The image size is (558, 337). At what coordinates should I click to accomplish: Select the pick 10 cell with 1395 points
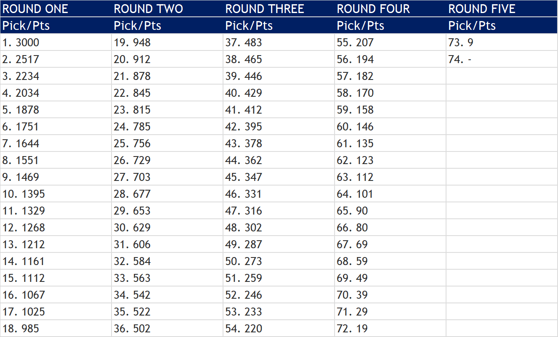coord(56,194)
